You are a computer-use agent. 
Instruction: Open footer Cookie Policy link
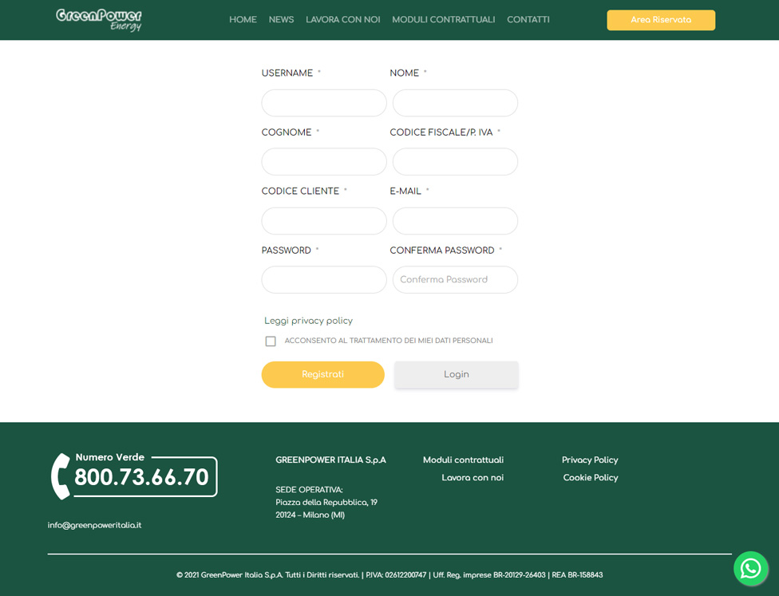coord(591,477)
